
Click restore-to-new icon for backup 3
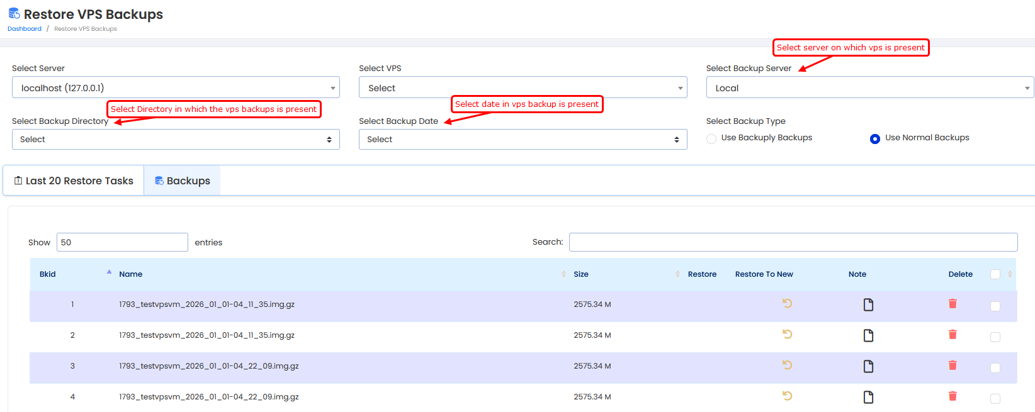(787, 365)
